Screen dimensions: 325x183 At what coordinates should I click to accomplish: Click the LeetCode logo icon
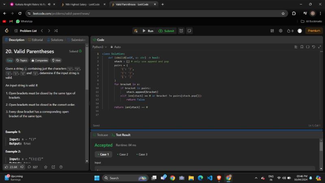pos(6,30)
